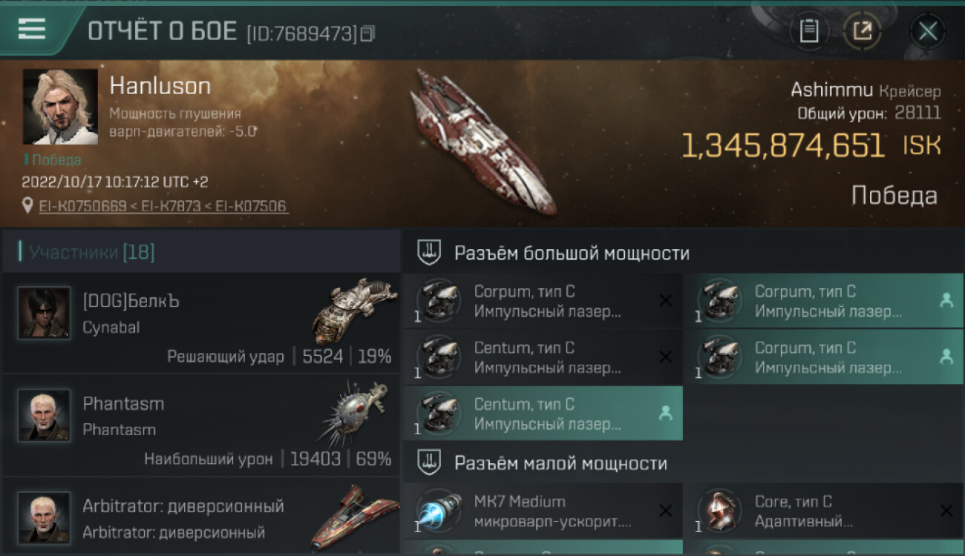Open the hamburger menu
The width and height of the screenshot is (965, 556).
tap(32, 29)
